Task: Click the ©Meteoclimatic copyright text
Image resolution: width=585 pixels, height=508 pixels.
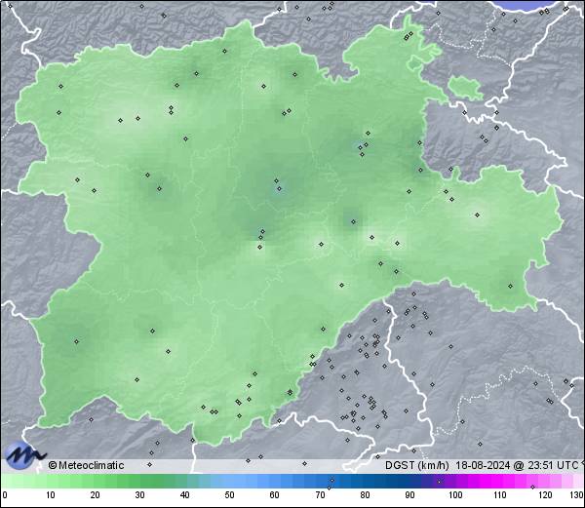Action: point(86,465)
